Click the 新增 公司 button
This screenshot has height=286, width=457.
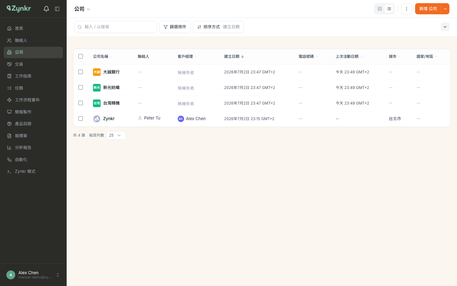[x=428, y=9]
